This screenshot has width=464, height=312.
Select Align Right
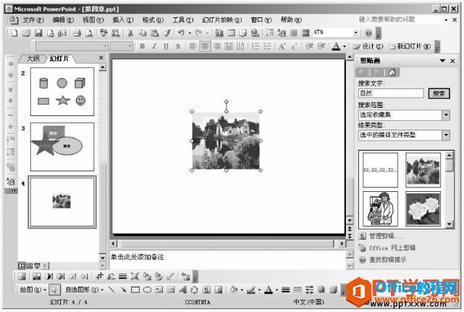(217, 46)
